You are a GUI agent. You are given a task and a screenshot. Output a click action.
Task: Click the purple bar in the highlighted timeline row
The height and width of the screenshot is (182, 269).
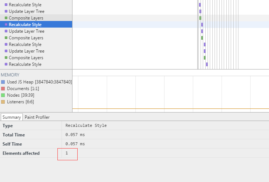(x=202, y=25)
